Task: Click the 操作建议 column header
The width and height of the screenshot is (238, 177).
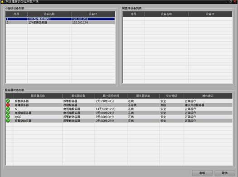Action: pyautogui.click(x=208, y=96)
